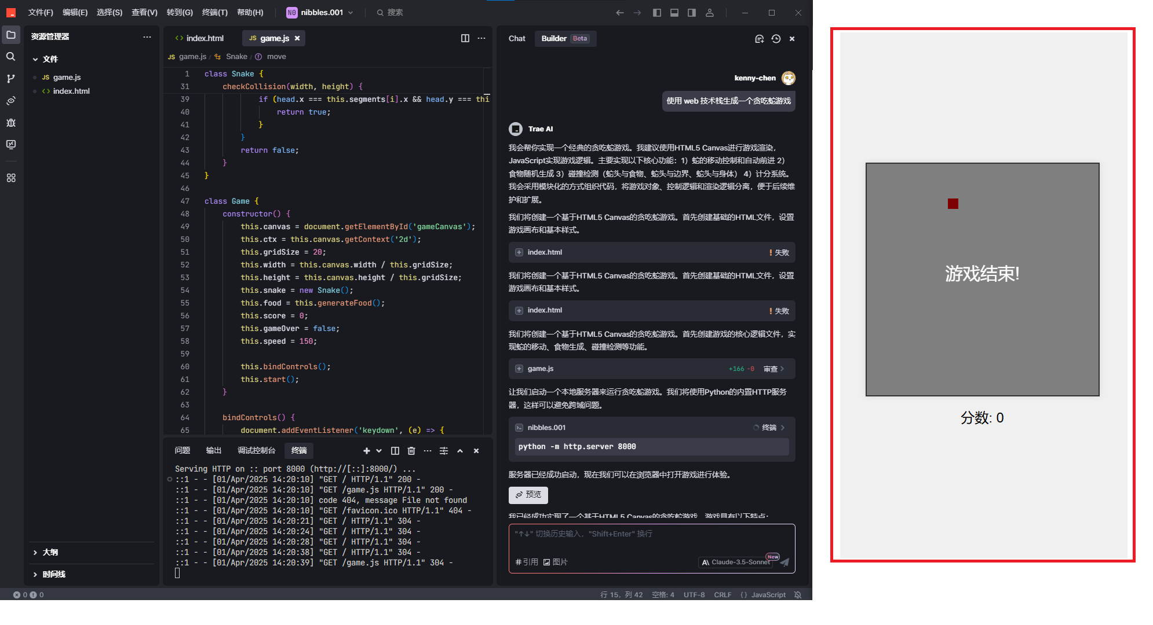Toggle bottom panel visibility

tap(674, 13)
